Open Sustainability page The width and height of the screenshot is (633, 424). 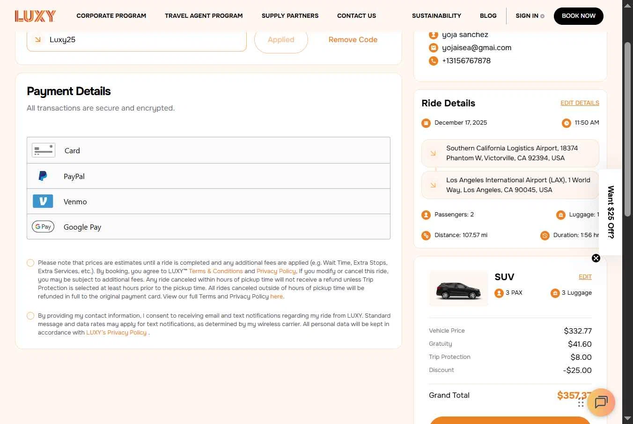coord(436,16)
